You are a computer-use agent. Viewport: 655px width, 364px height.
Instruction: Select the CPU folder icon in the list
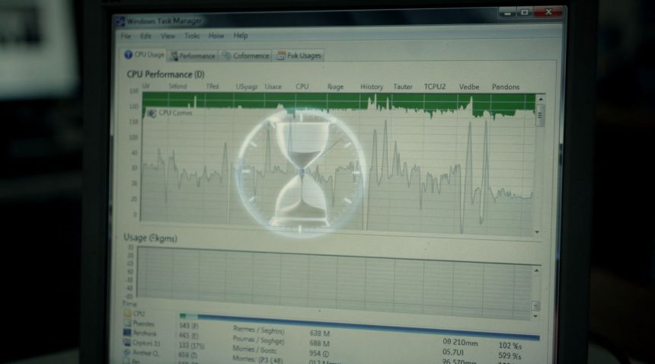tap(126, 314)
